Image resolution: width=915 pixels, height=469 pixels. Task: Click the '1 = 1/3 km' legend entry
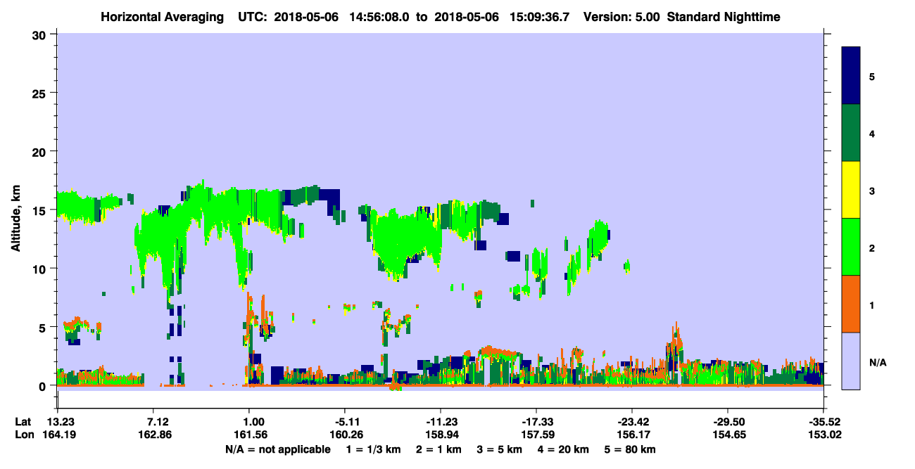coord(372,449)
